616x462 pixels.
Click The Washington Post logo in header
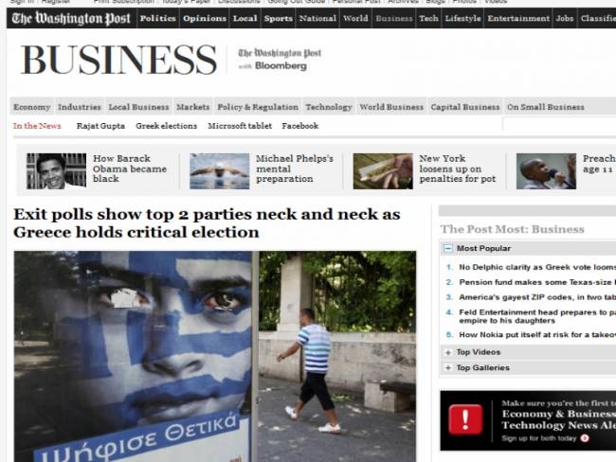[x=70, y=18]
